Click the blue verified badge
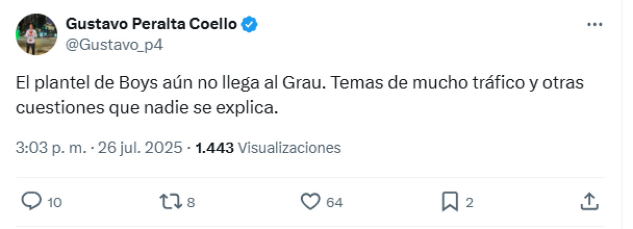The width and height of the screenshot is (633, 229). tap(250, 24)
